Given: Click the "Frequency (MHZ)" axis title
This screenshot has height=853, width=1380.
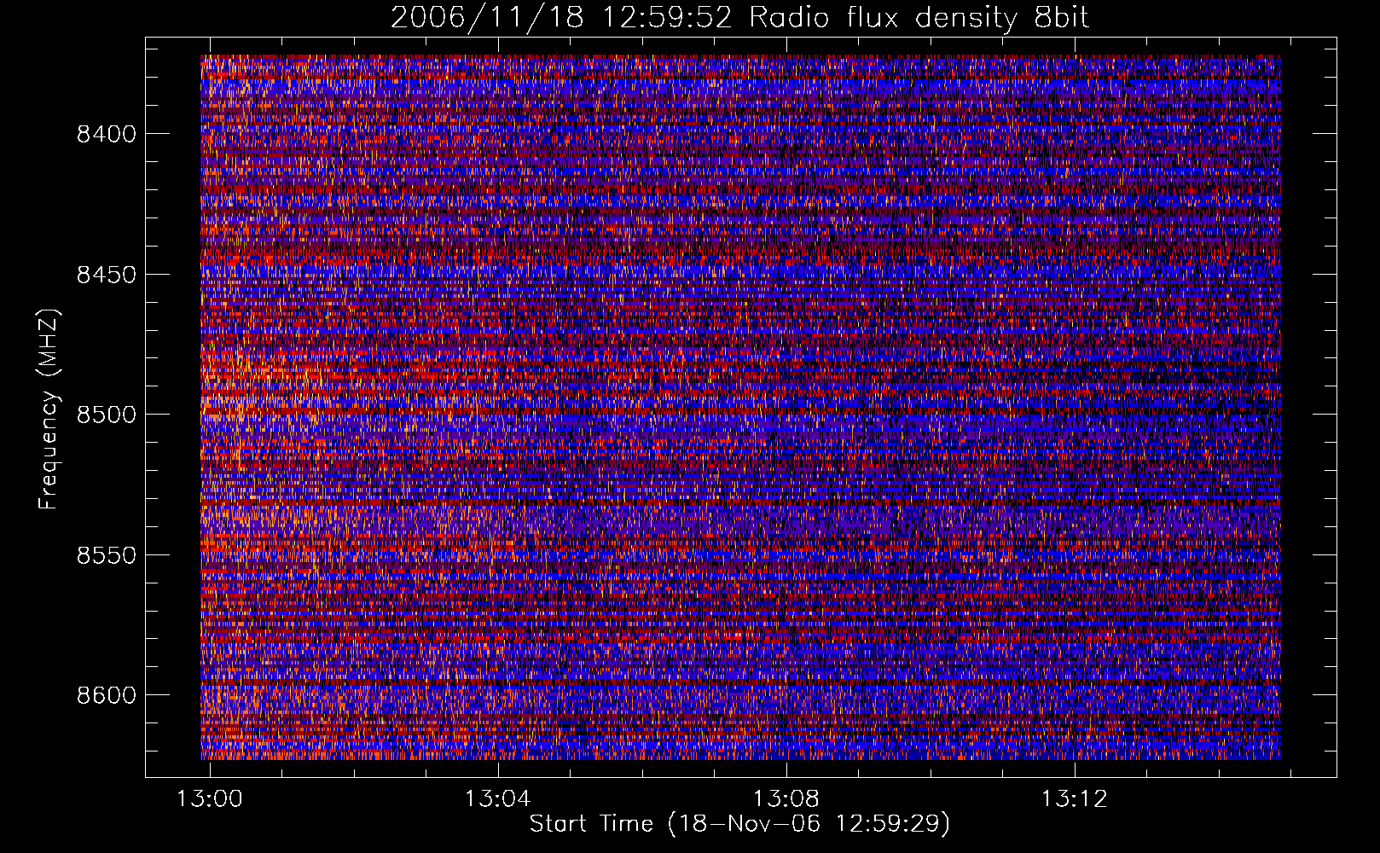Looking at the screenshot, I should tap(48, 409).
